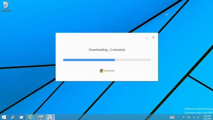Click the download progress bar

[x=107, y=60]
